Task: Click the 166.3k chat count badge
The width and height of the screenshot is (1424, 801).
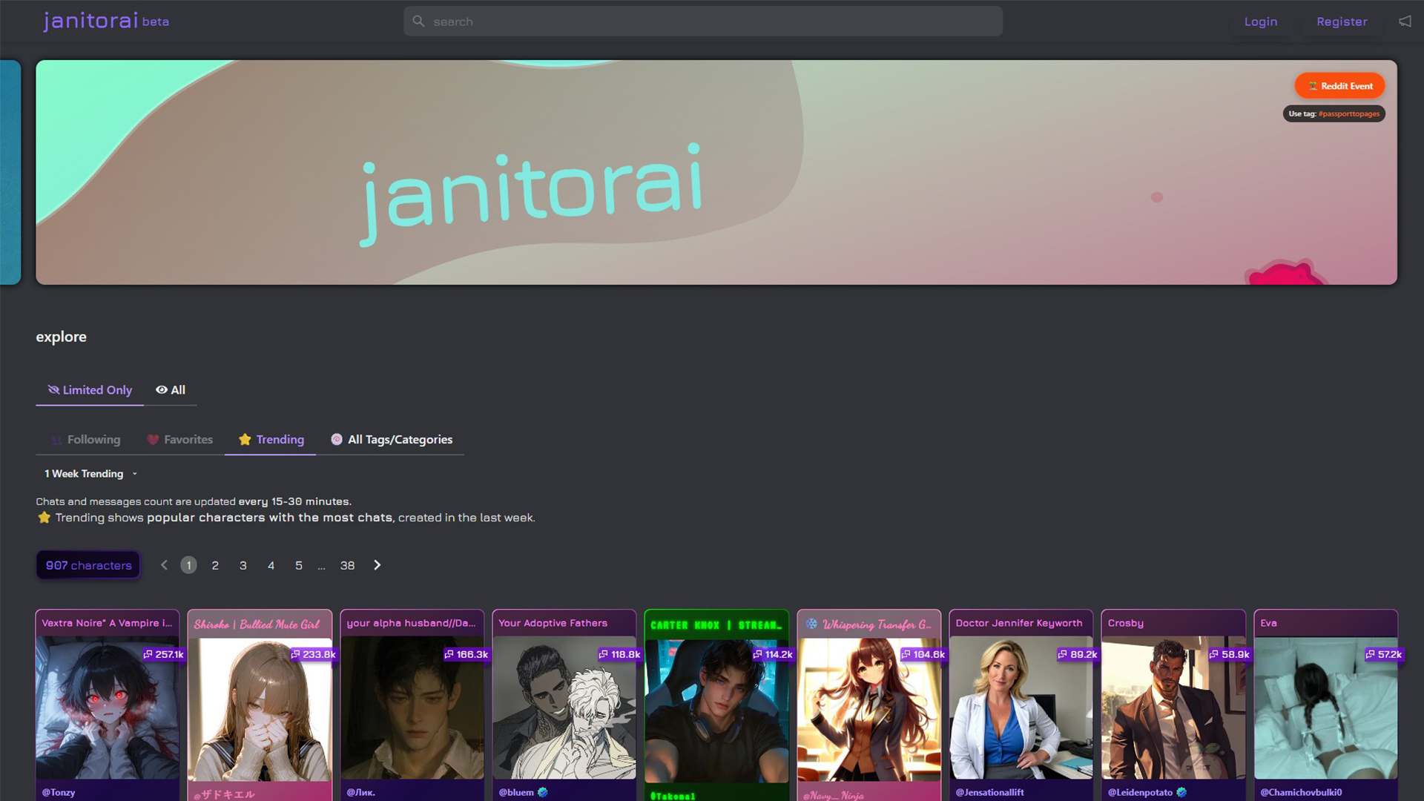Action: [x=467, y=654]
